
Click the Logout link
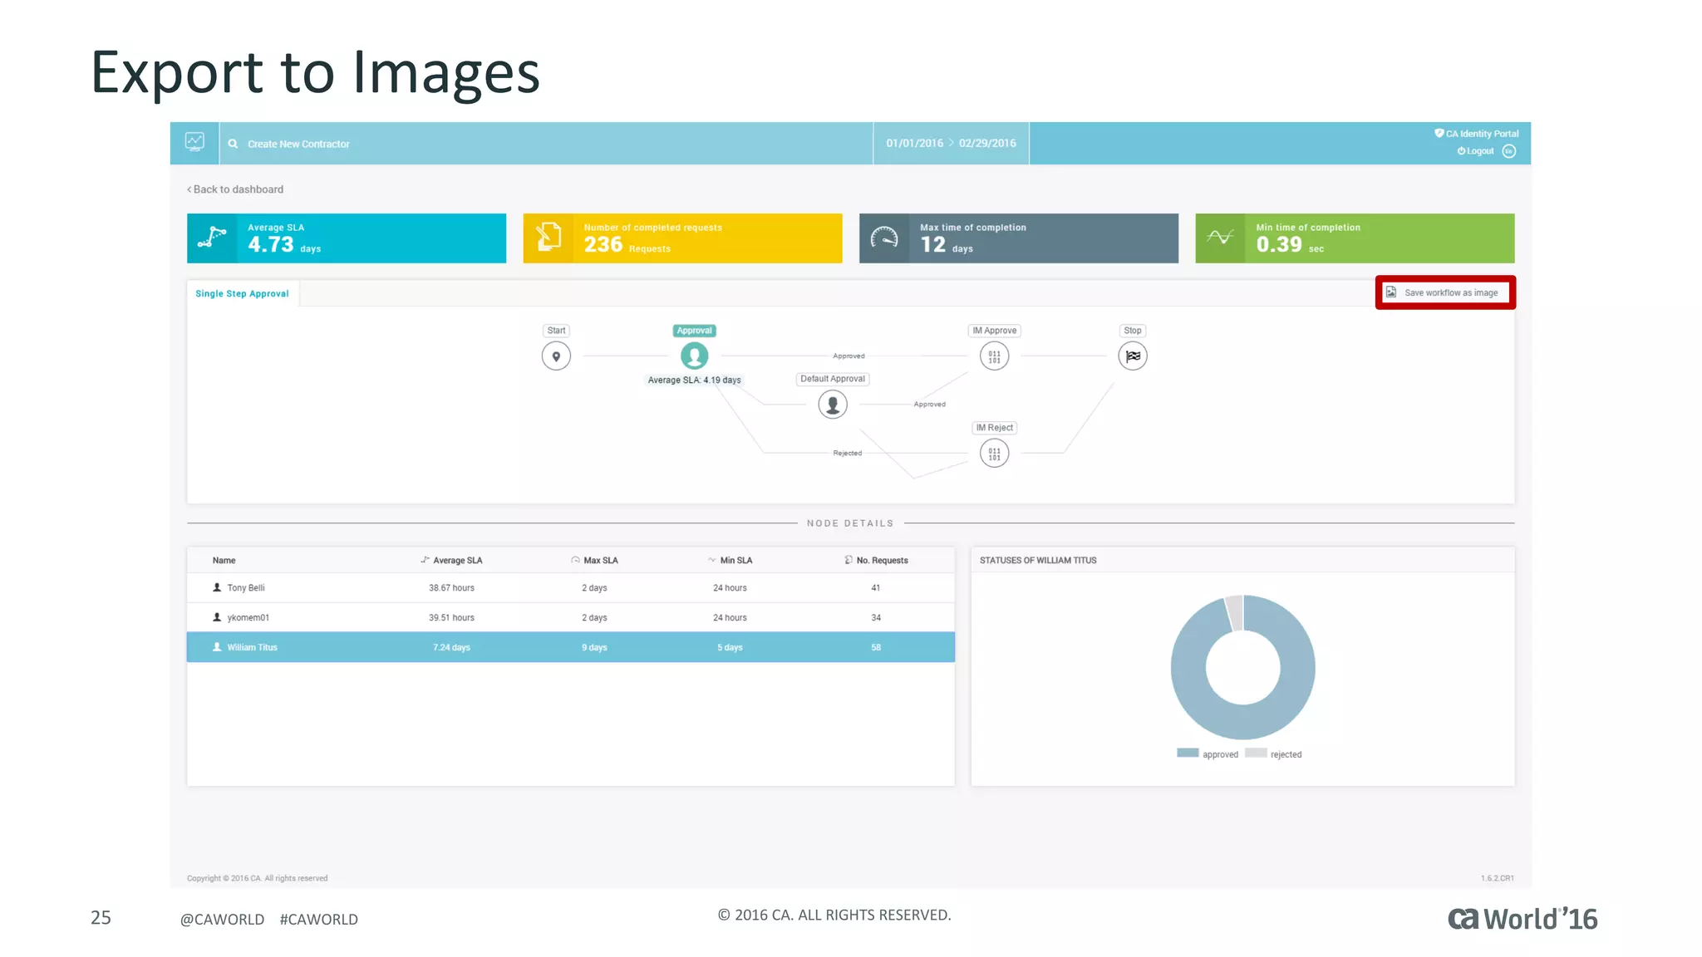point(1476,151)
